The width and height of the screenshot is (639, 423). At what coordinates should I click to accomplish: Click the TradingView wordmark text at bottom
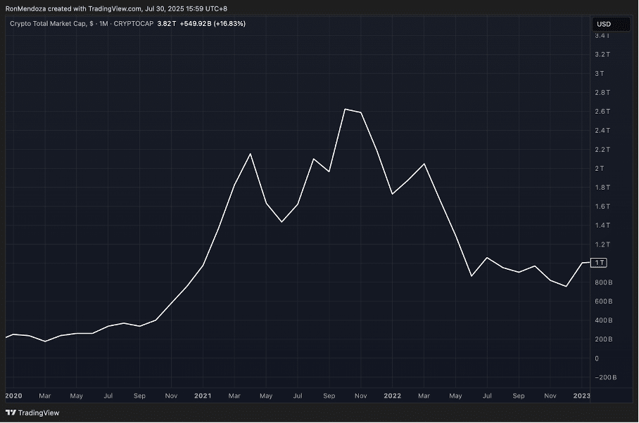click(37, 412)
